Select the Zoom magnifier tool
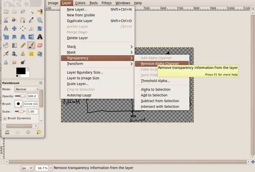 click(40, 20)
